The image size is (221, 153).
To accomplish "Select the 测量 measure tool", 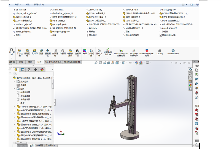I will [41, 52].
